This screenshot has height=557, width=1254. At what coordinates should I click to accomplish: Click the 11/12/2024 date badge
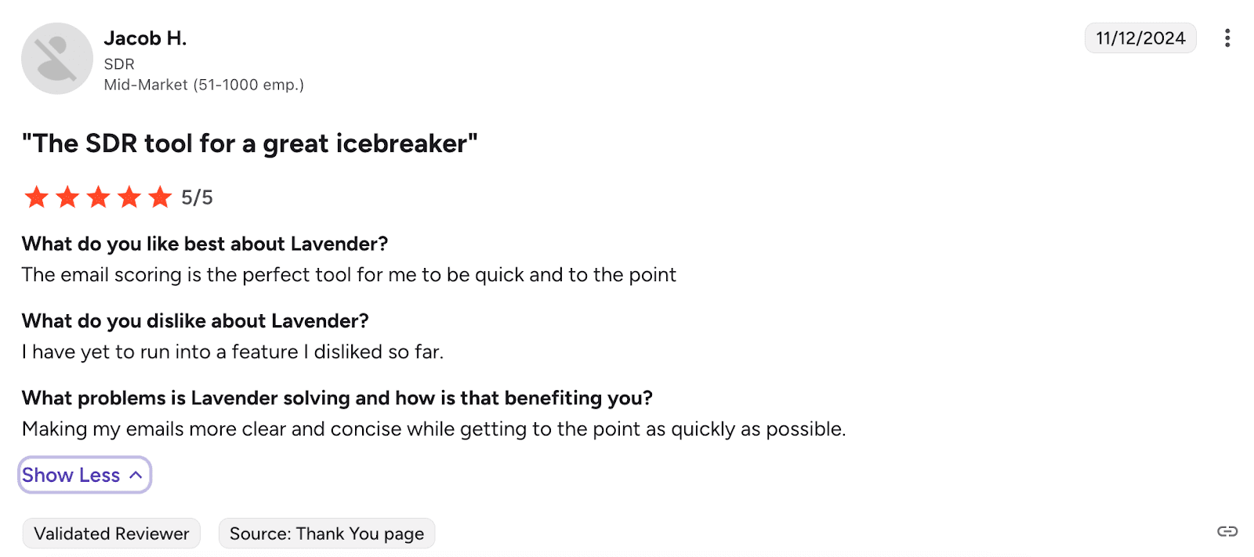point(1140,38)
